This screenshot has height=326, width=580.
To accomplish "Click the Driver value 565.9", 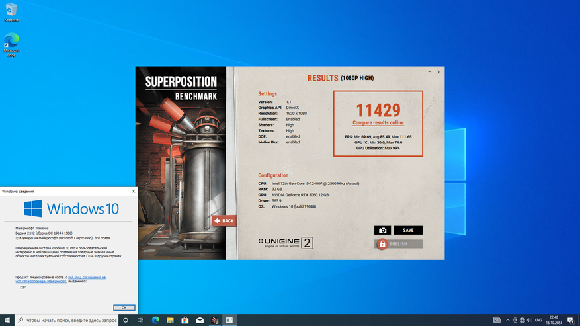I will click(276, 201).
